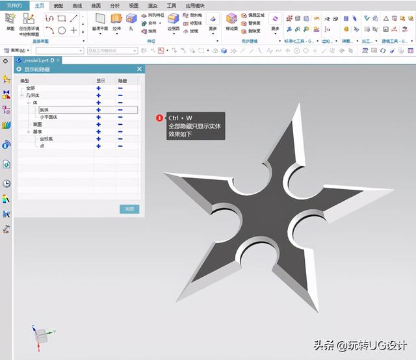
Task: Hide 全部 (all) with minus sign
Action: pos(120,88)
